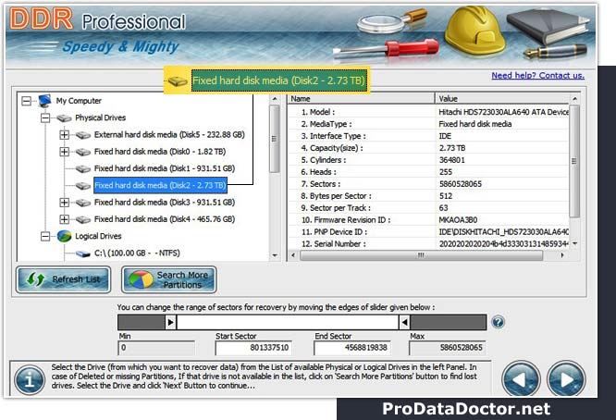Click the End Sector input field
The height and width of the screenshot is (420, 616).
click(352, 348)
